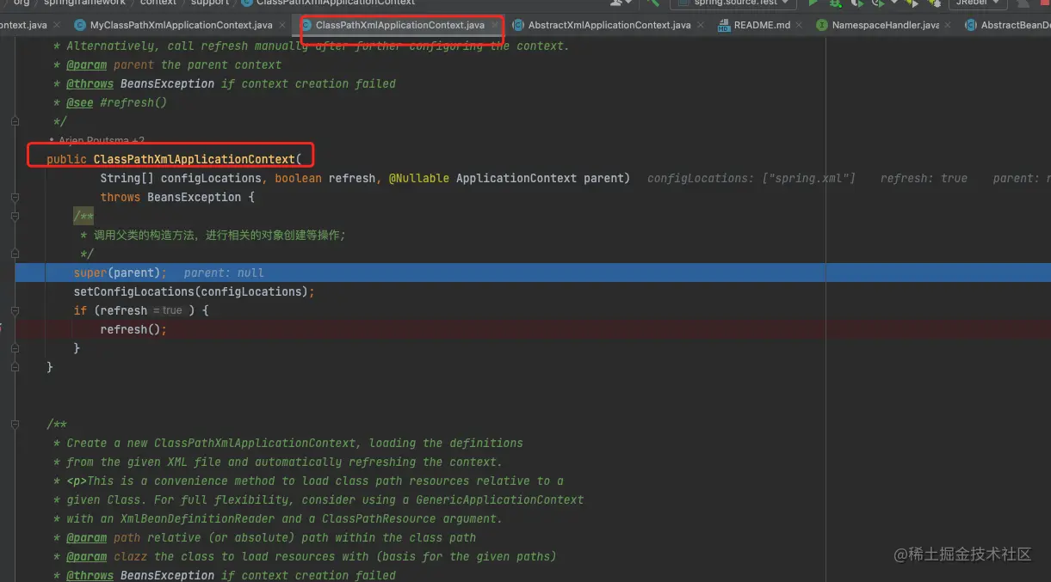Click 'super(parent);' on the highlighted line
The width and height of the screenshot is (1051, 582).
click(120, 273)
